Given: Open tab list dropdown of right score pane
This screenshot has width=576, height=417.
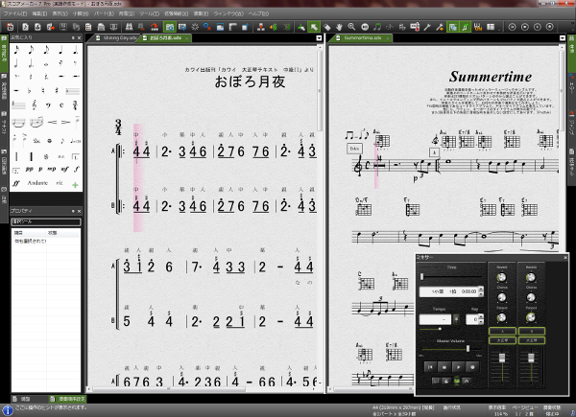Looking at the screenshot, I should point(562,38).
